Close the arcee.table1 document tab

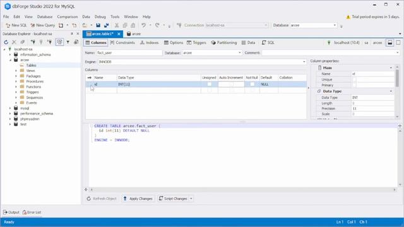[x=119, y=34]
